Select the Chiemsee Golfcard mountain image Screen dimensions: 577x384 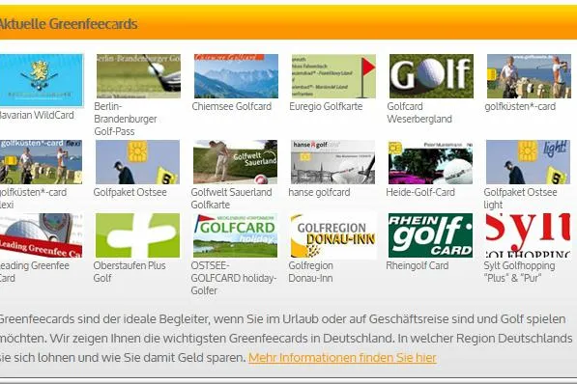pyautogui.click(x=236, y=76)
